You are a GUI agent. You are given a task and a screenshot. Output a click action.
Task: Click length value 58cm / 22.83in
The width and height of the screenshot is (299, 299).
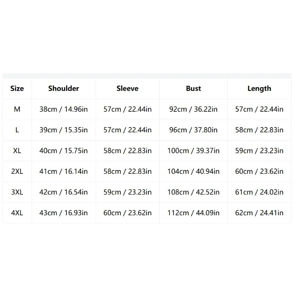259,130
